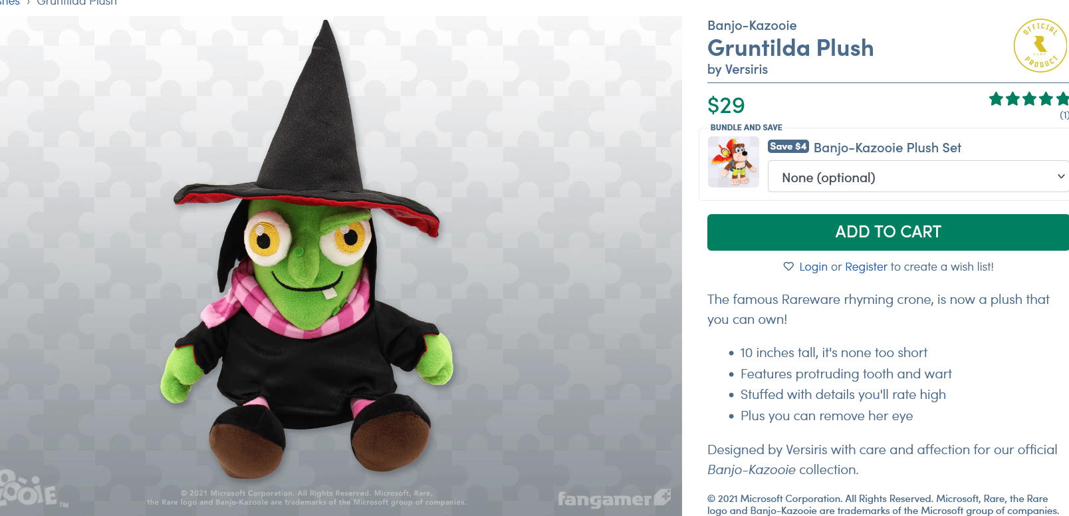Click the by Versiris designer credit

(x=737, y=69)
